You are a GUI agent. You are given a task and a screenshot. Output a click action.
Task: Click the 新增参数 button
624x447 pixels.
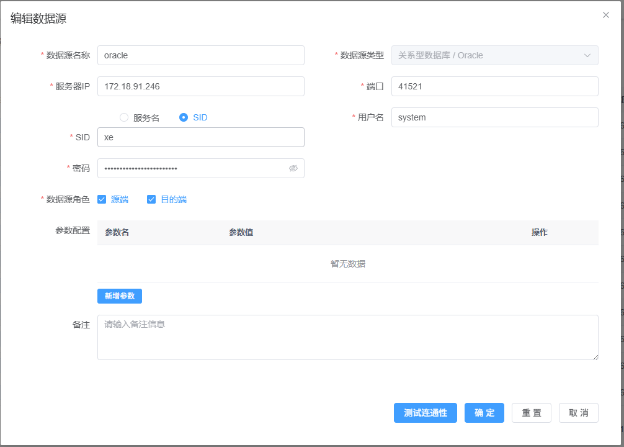[x=120, y=296]
